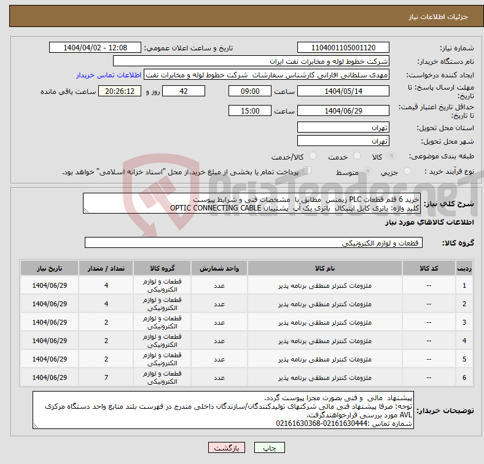The image size is (484, 464).
Task: Click the price validity time 15:00
Action: click(250, 110)
